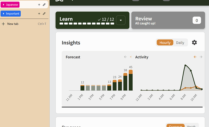209x127 pixels.
Task: Go to next Activity period arrow
Action: (201, 57)
